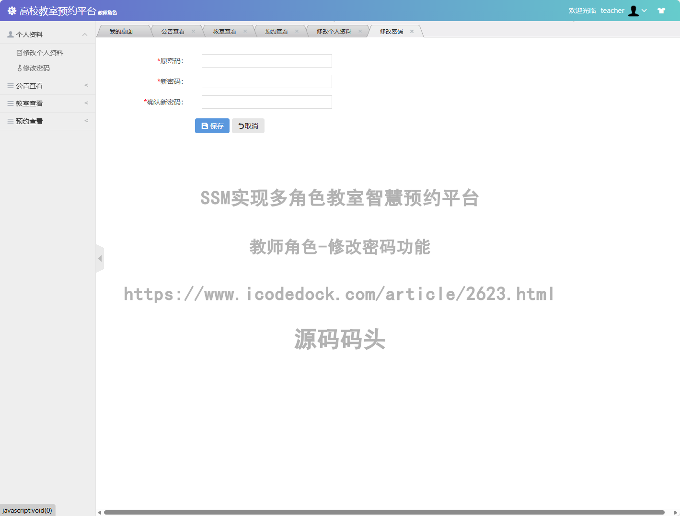Click the t-shirt skin theme icon
Viewport: 680px width, 516px height.
click(661, 11)
